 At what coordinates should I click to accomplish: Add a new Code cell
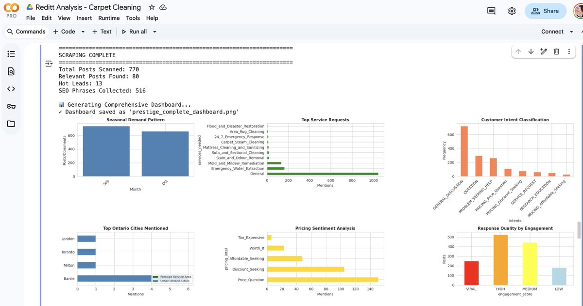tap(64, 32)
